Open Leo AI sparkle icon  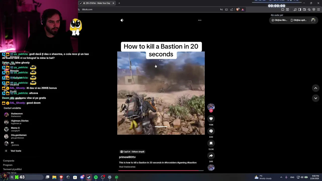pyautogui.click(x=309, y=10)
